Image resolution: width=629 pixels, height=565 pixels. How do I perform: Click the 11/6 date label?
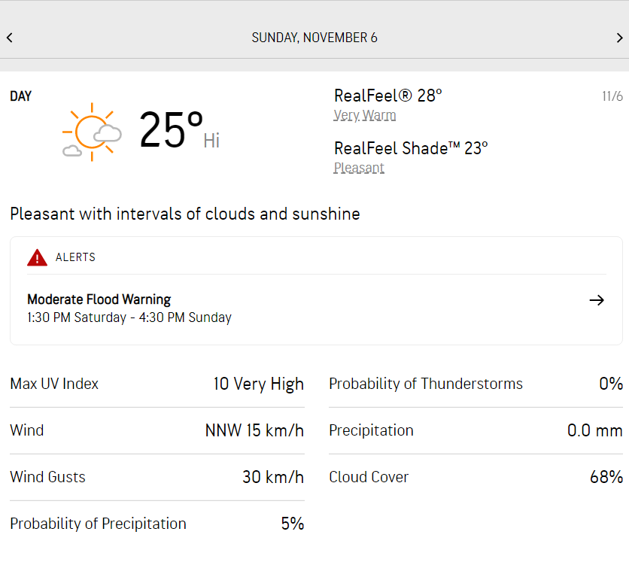[612, 96]
